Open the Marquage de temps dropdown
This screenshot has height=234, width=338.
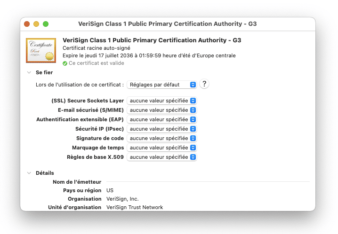pos(161,148)
